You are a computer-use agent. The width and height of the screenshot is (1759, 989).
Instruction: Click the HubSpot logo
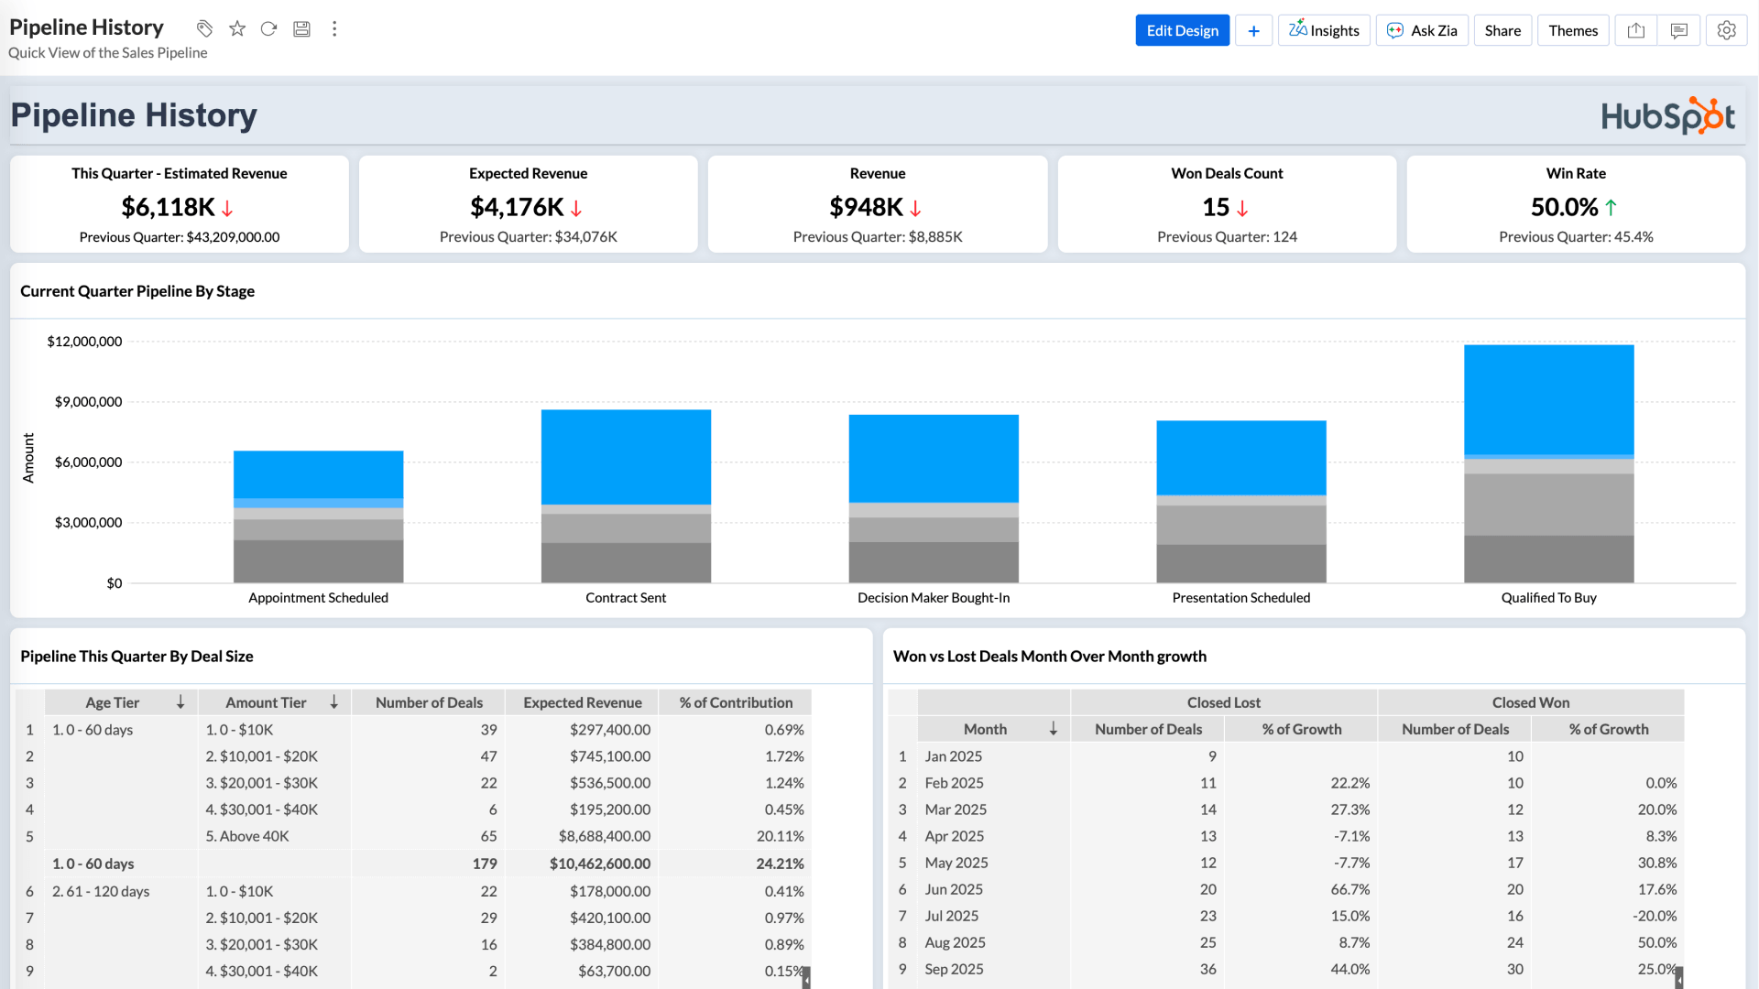1667,115
